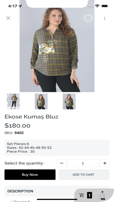Tap the main product blouse image
The width and height of the screenshot is (114, 202).
pos(57,49)
